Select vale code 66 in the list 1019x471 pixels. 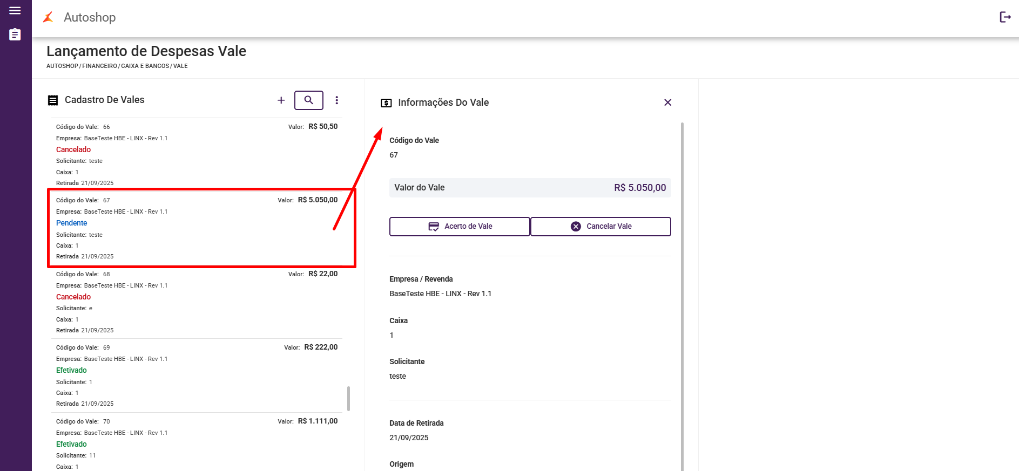tap(197, 154)
